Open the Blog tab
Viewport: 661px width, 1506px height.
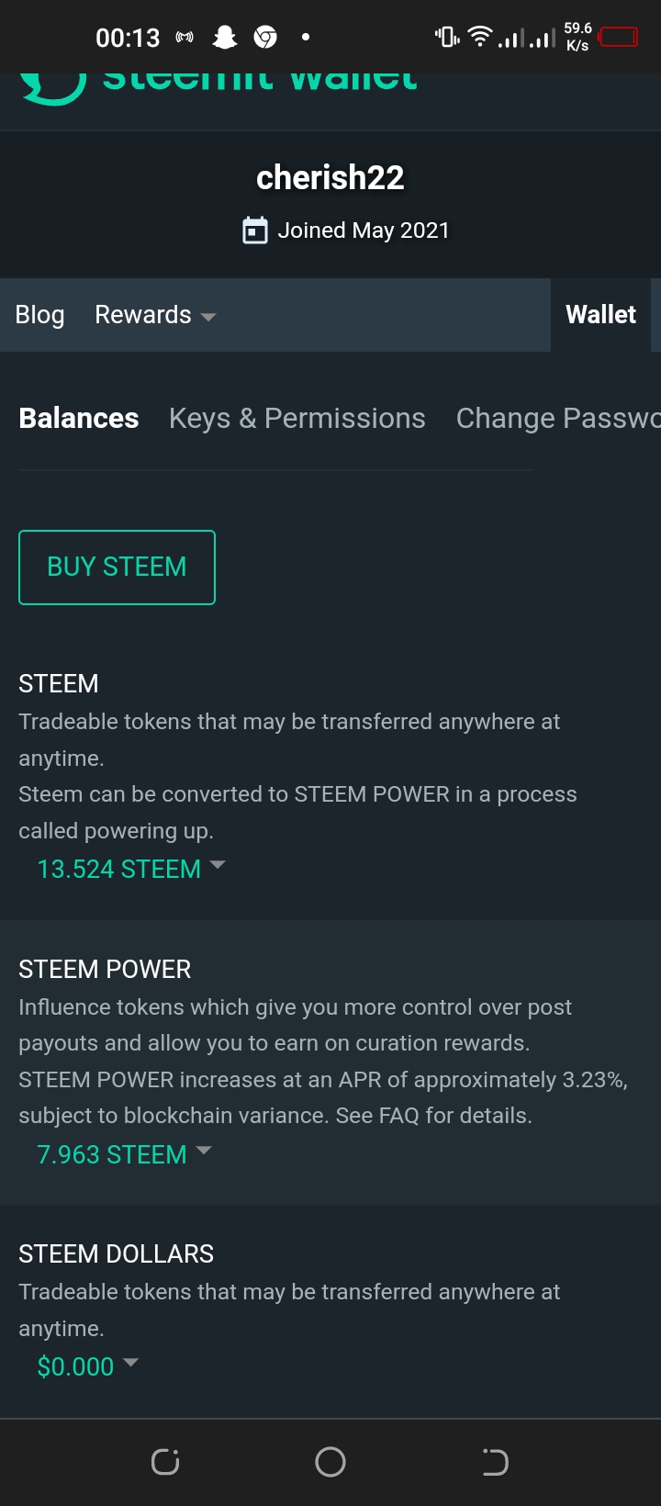[x=39, y=315]
